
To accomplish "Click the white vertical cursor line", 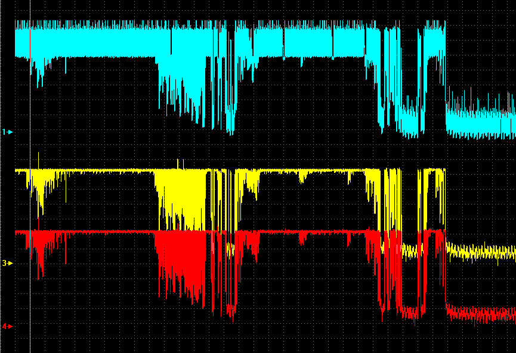I will (30, 176).
